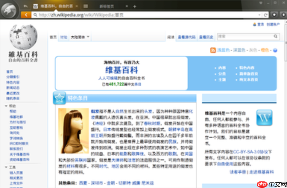Click the star icon of 特色条目
Screen dimensions: 287x188
coord(59,98)
